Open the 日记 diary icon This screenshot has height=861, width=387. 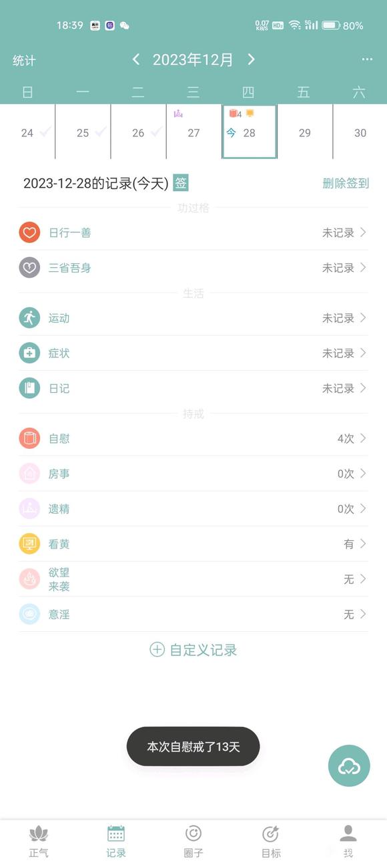coord(29,388)
